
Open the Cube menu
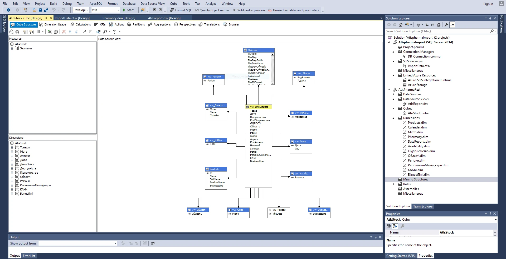(x=174, y=4)
